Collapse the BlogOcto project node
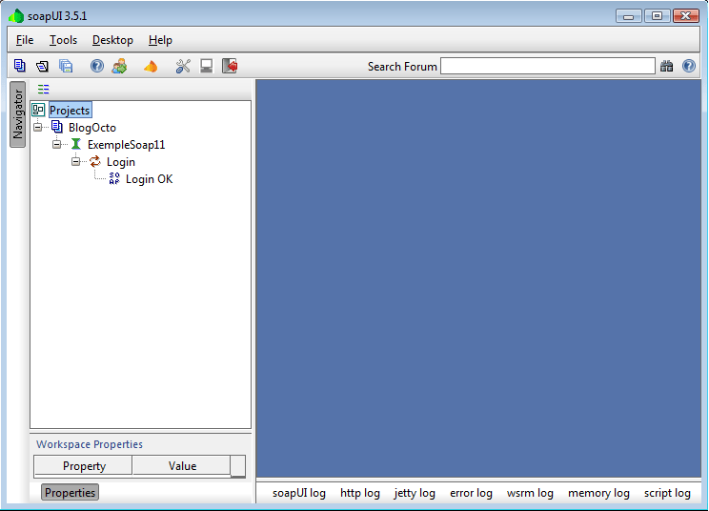709x511 pixels. pos(38,128)
